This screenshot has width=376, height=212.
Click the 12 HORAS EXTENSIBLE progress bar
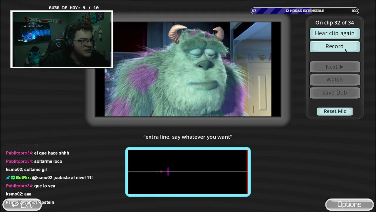(305, 11)
